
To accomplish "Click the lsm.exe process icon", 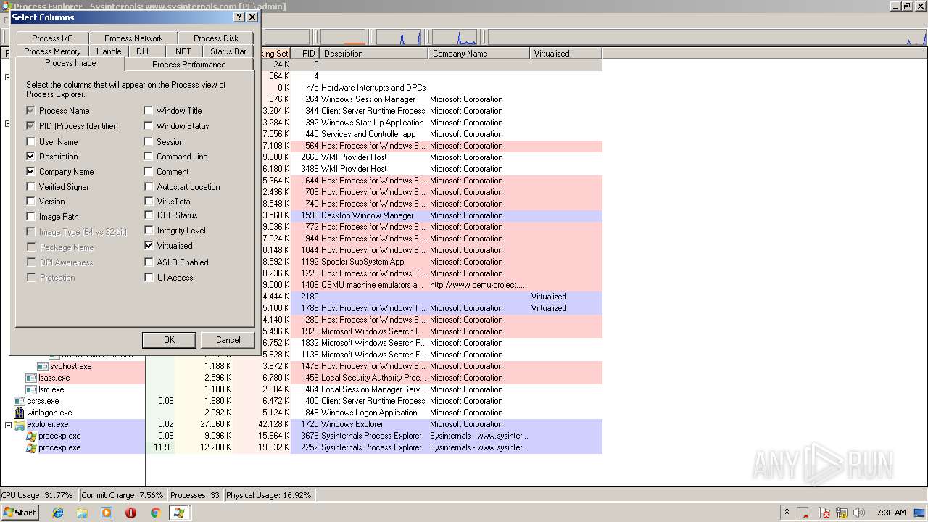I will coord(31,389).
